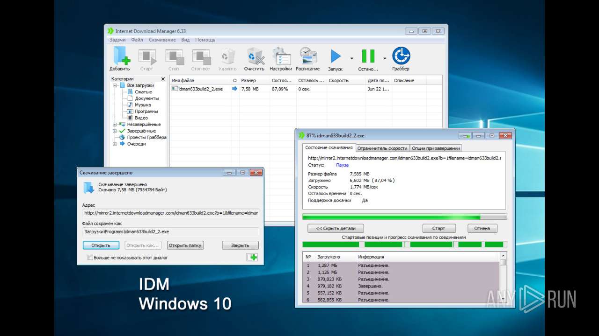Click the blue arrow status icon in file row
Viewport: 599px width, 336px height.
pyautogui.click(x=235, y=89)
